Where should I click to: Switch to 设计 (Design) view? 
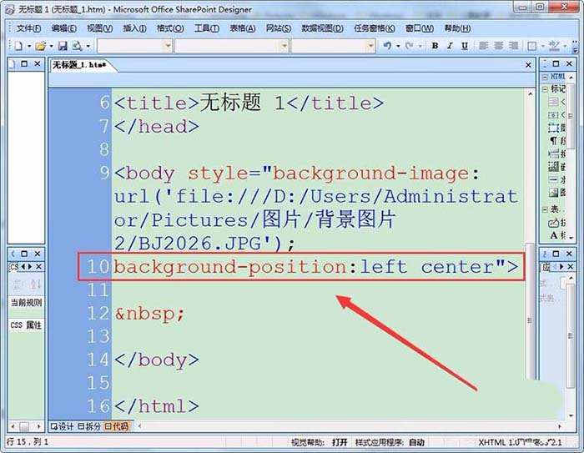[63, 426]
